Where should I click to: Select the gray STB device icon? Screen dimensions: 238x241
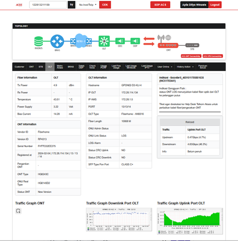click(192, 45)
